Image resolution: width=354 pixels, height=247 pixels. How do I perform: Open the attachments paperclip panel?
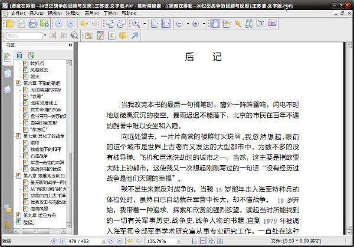pyautogui.click(x=7, y=225)
